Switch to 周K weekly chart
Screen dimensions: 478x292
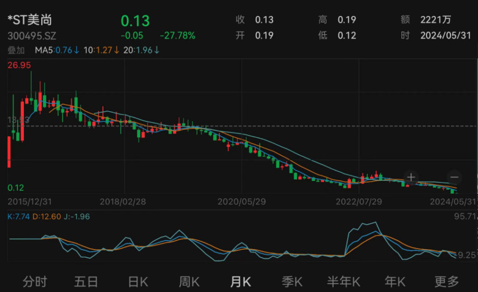(x=189, y=282)
